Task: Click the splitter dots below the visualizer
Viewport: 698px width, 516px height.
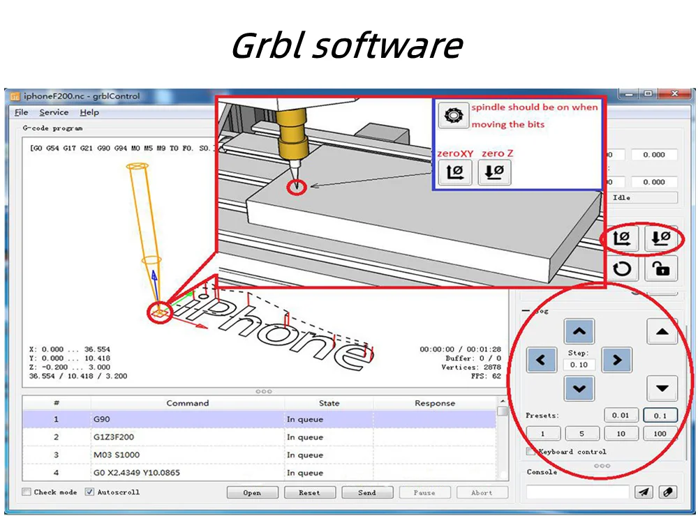Action: pos(264,391)
